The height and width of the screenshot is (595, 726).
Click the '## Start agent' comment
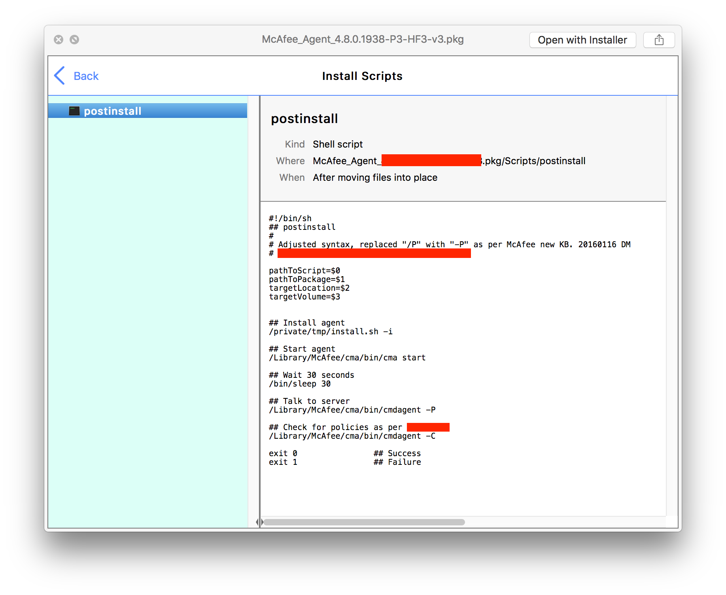(302, 349)
